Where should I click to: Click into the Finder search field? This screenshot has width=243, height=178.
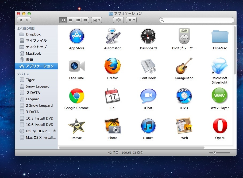tap(197, 20)
